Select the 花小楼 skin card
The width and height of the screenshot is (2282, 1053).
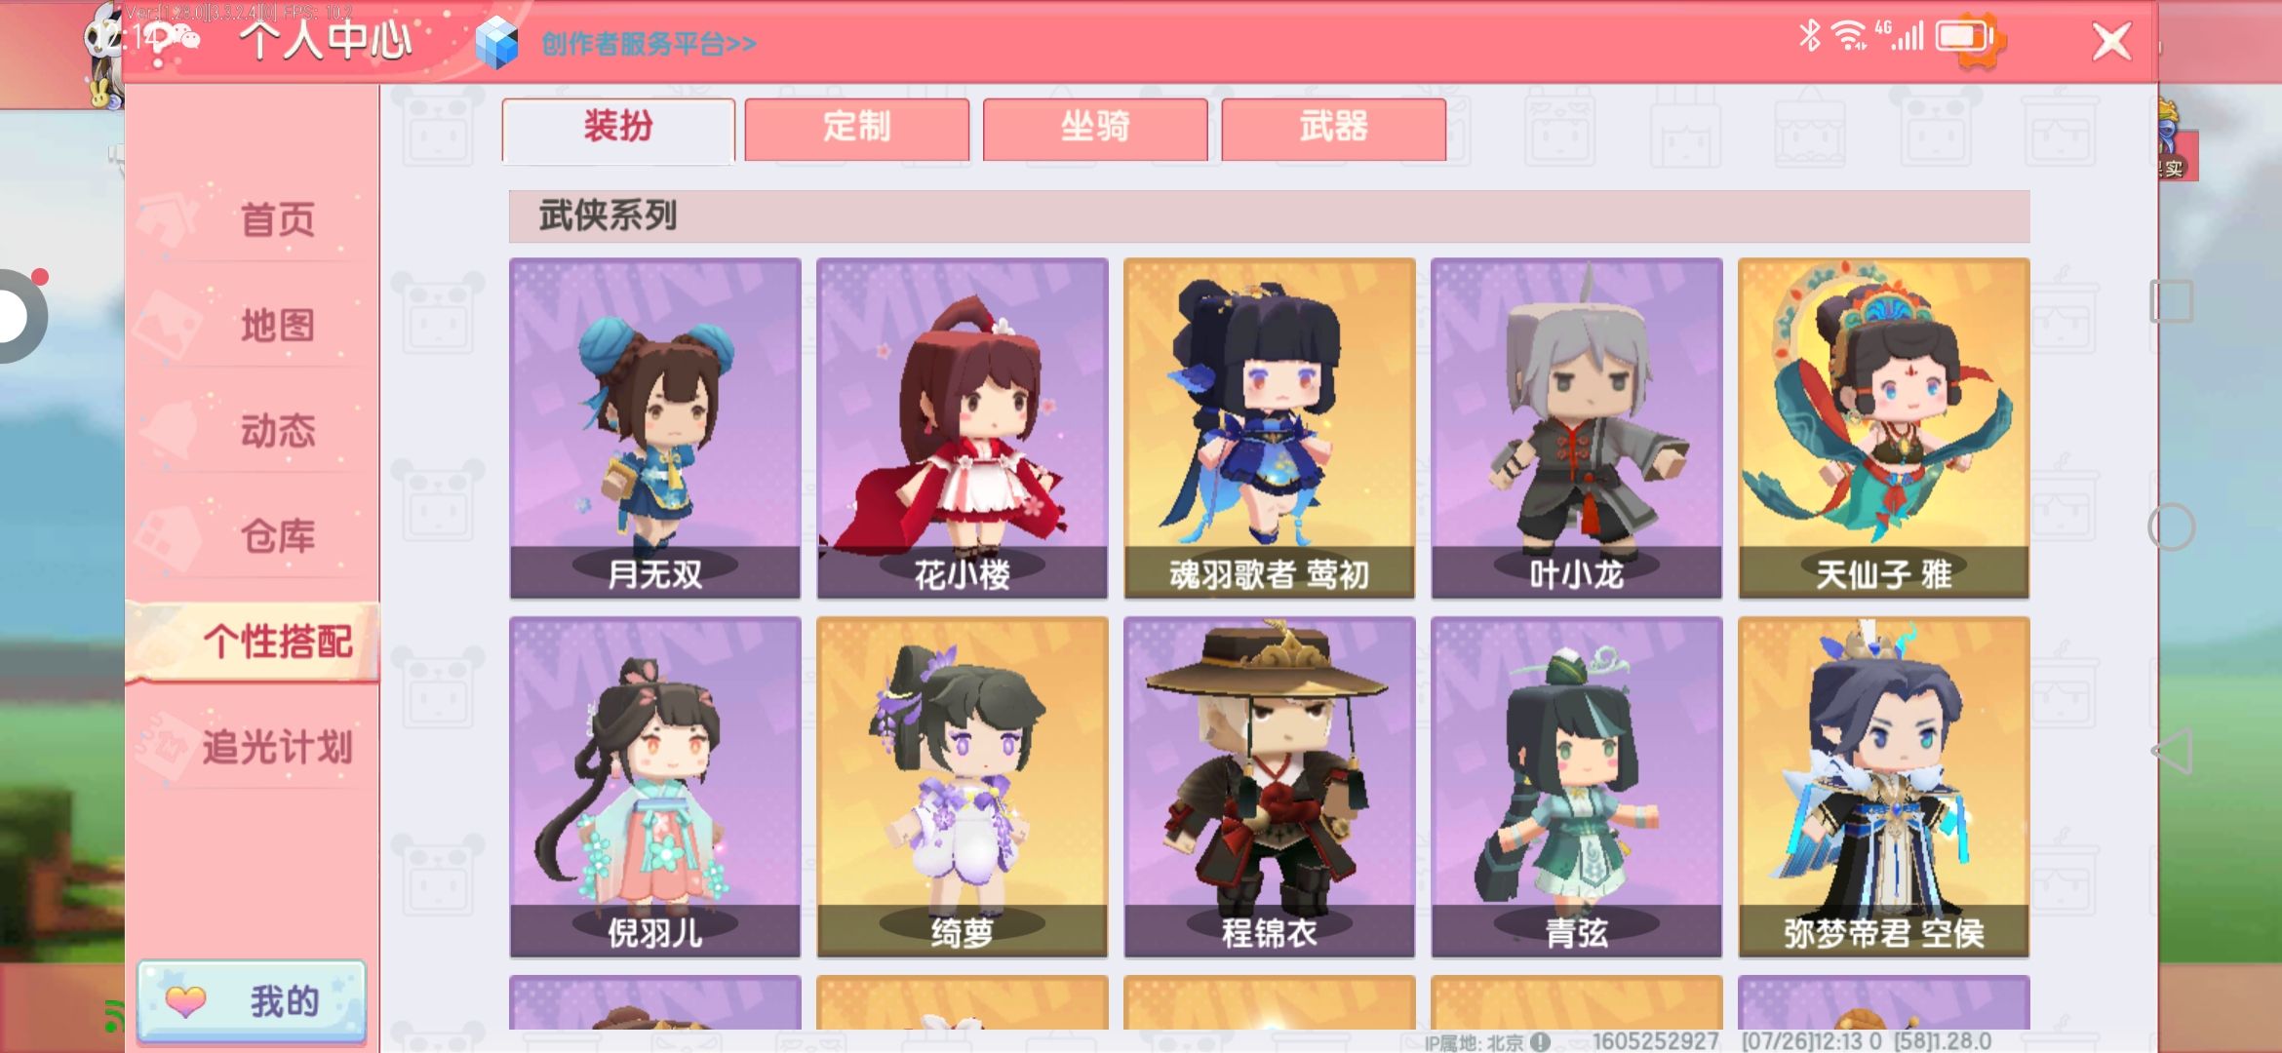963,428
